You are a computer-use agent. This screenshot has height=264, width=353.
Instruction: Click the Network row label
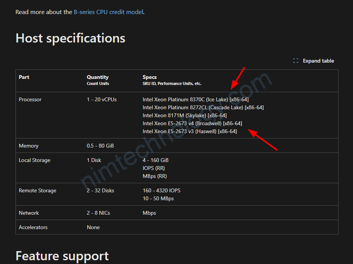(29, 213)
